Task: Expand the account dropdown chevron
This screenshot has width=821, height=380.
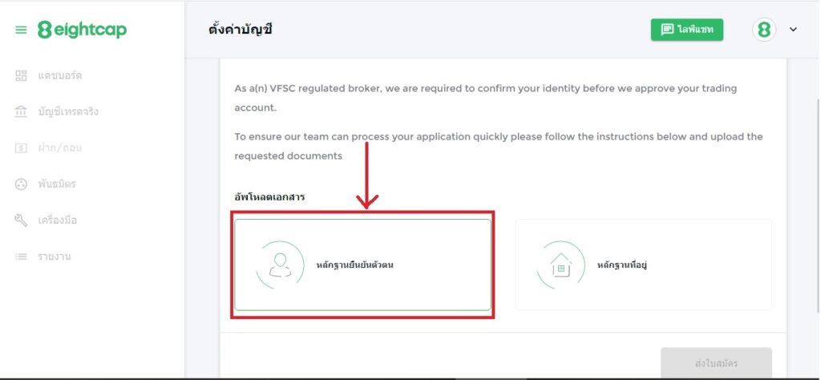Action: [x=794, y=30]
